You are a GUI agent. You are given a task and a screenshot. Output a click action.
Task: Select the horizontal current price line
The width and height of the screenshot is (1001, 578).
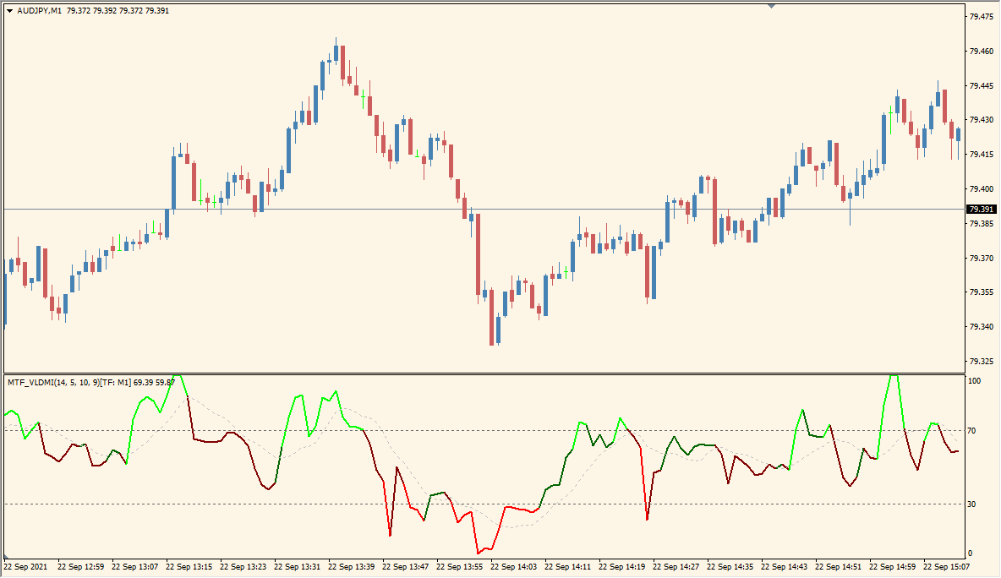point(507,209)
